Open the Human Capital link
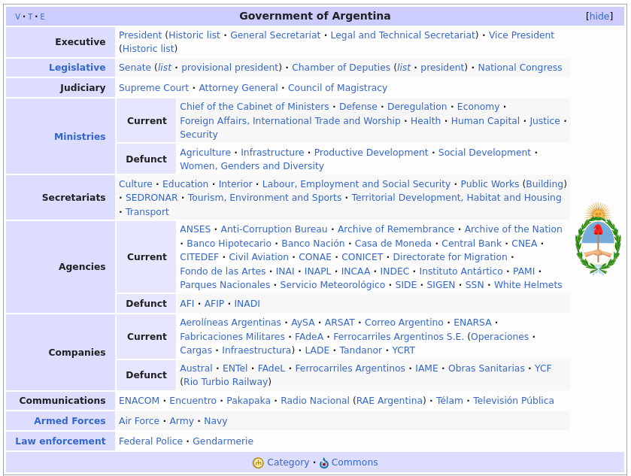631x476 pixels. [x=485, y=121]
